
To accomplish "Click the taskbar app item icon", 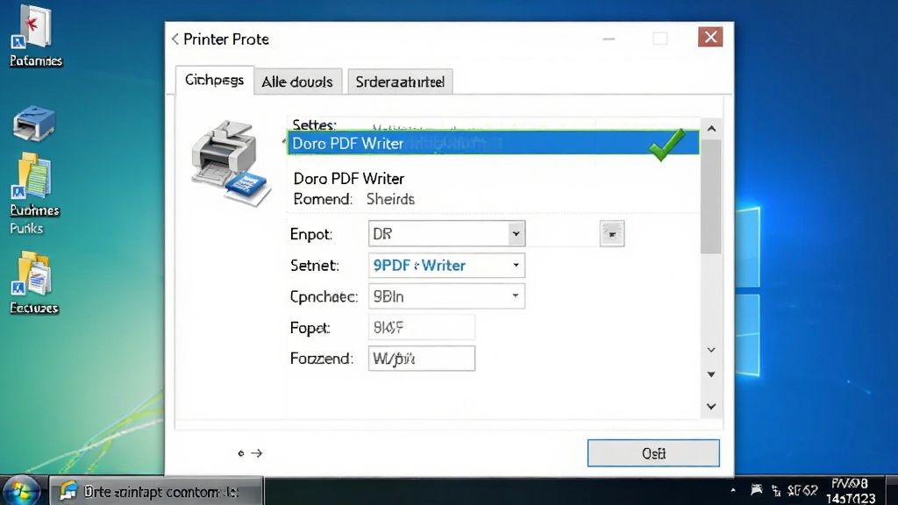I will [68, 491].
